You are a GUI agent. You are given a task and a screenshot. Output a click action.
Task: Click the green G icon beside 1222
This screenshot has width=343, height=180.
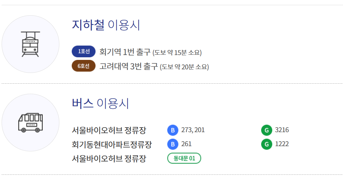pos(267,144)
